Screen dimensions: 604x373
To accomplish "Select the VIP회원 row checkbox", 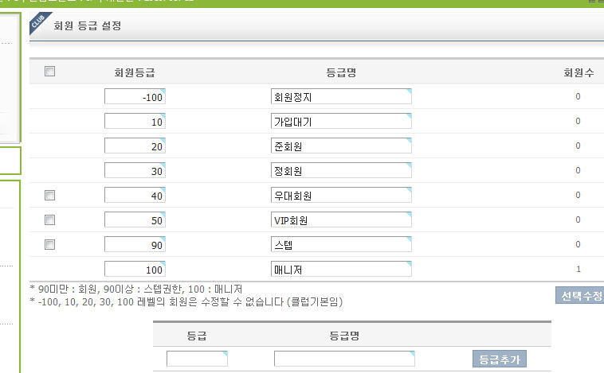I will click(x=49, y=220).
